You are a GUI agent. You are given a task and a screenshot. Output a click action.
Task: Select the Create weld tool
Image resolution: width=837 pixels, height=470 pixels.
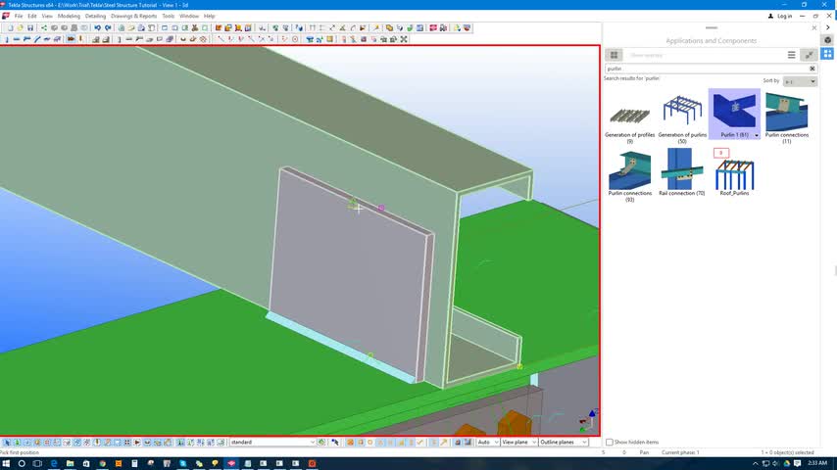pos(81,39)
